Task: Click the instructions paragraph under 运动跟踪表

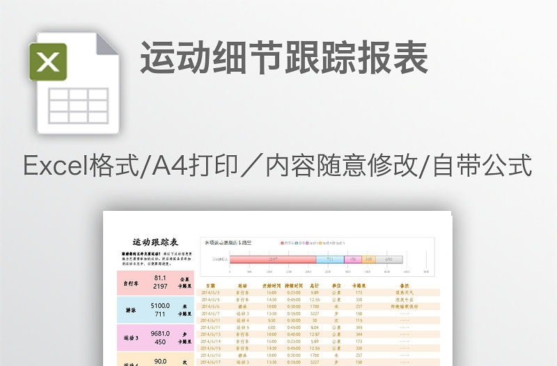Action: (x=157, y=259)
